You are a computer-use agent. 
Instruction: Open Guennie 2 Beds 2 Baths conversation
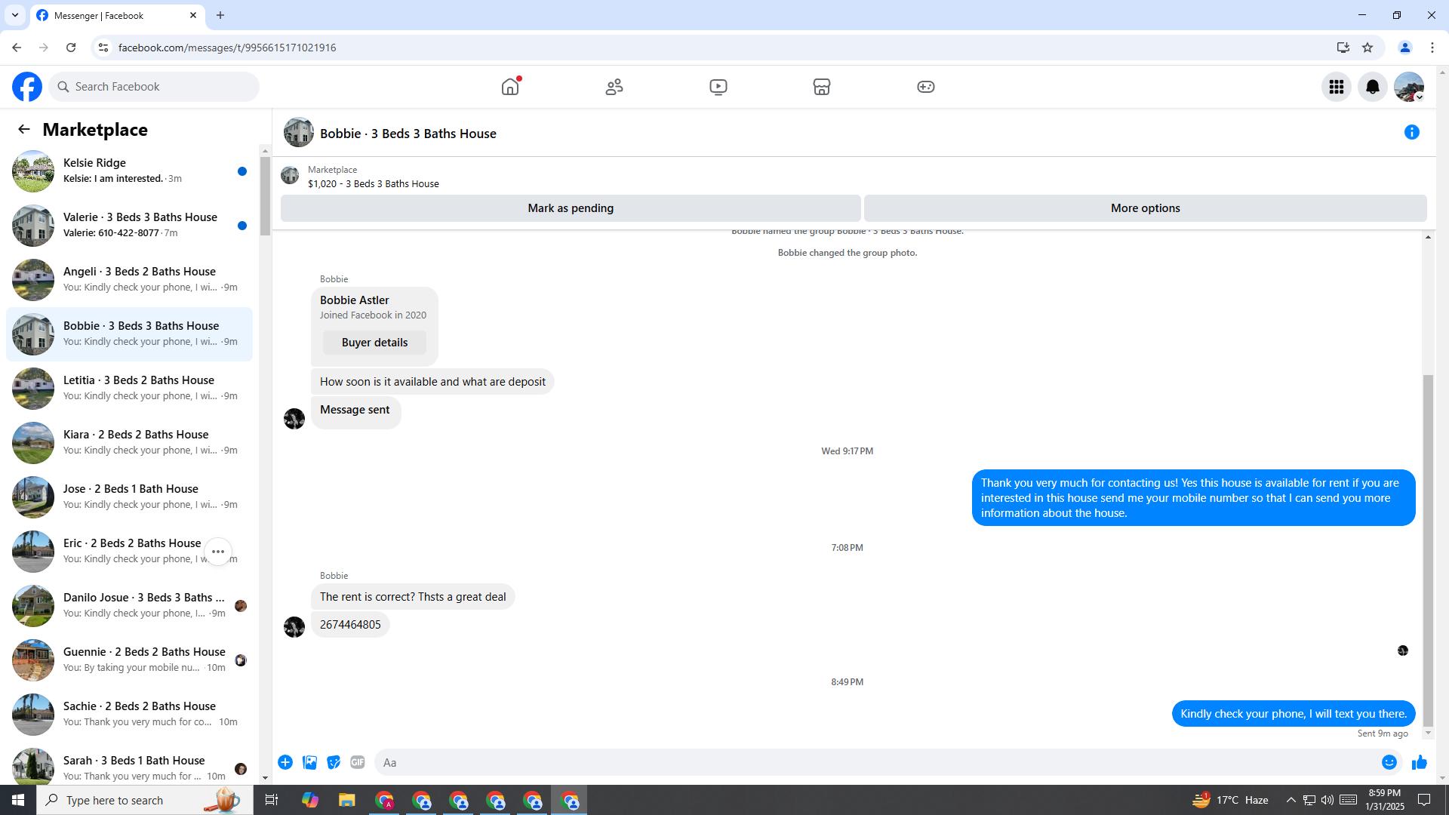coord(129,660)
